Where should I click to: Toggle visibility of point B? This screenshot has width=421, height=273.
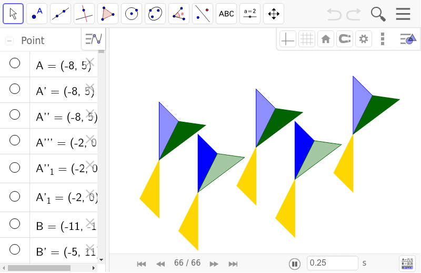[15, 224]
